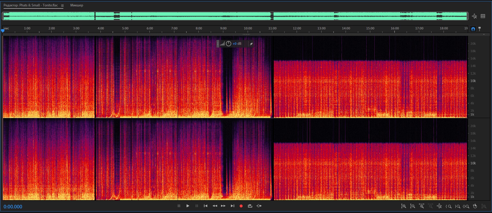
Task: Zoom to the selection in point
Action: click(x=449, y=206)
